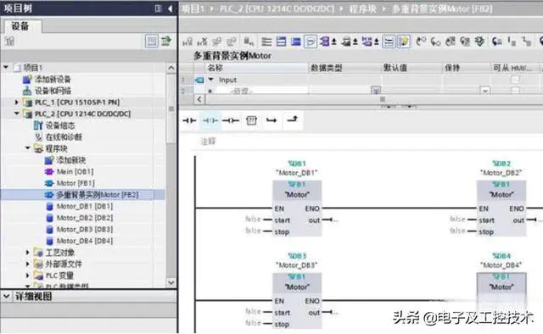
Task: Click the Input section interface icon
Action: tap(199, 81)
